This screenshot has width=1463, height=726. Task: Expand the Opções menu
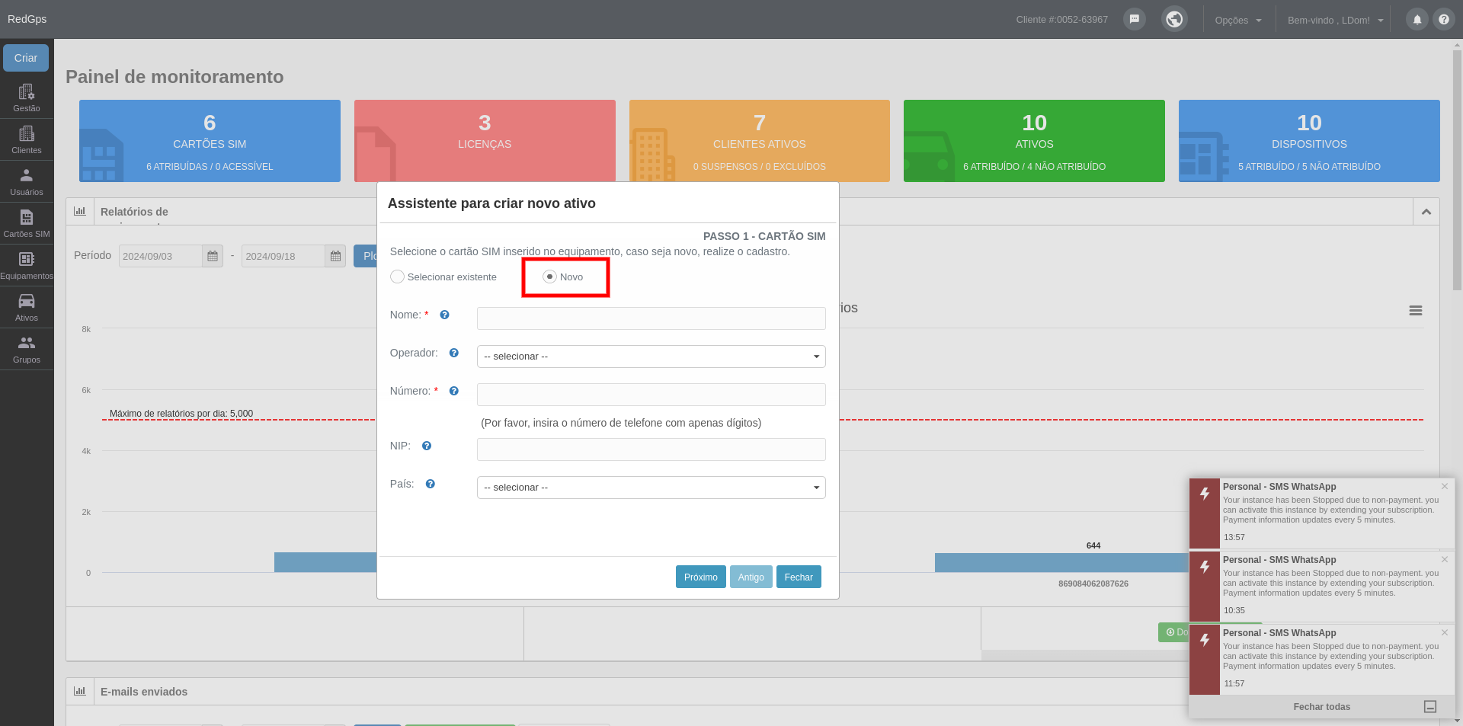click(x=1238, y=20)
